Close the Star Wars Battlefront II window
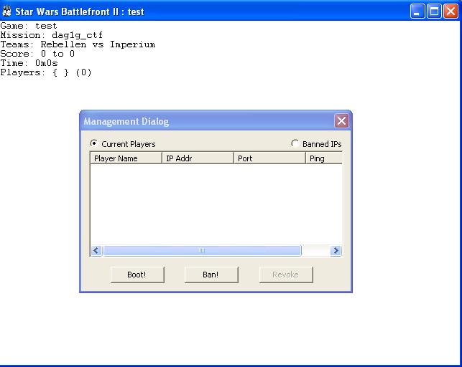 click(450, 11)
